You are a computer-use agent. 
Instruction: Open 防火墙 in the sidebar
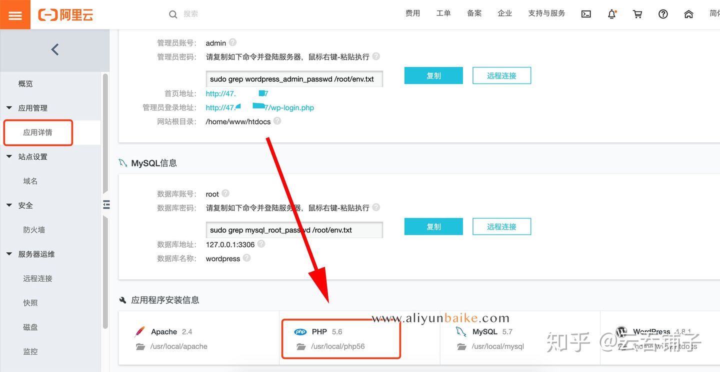34,230
